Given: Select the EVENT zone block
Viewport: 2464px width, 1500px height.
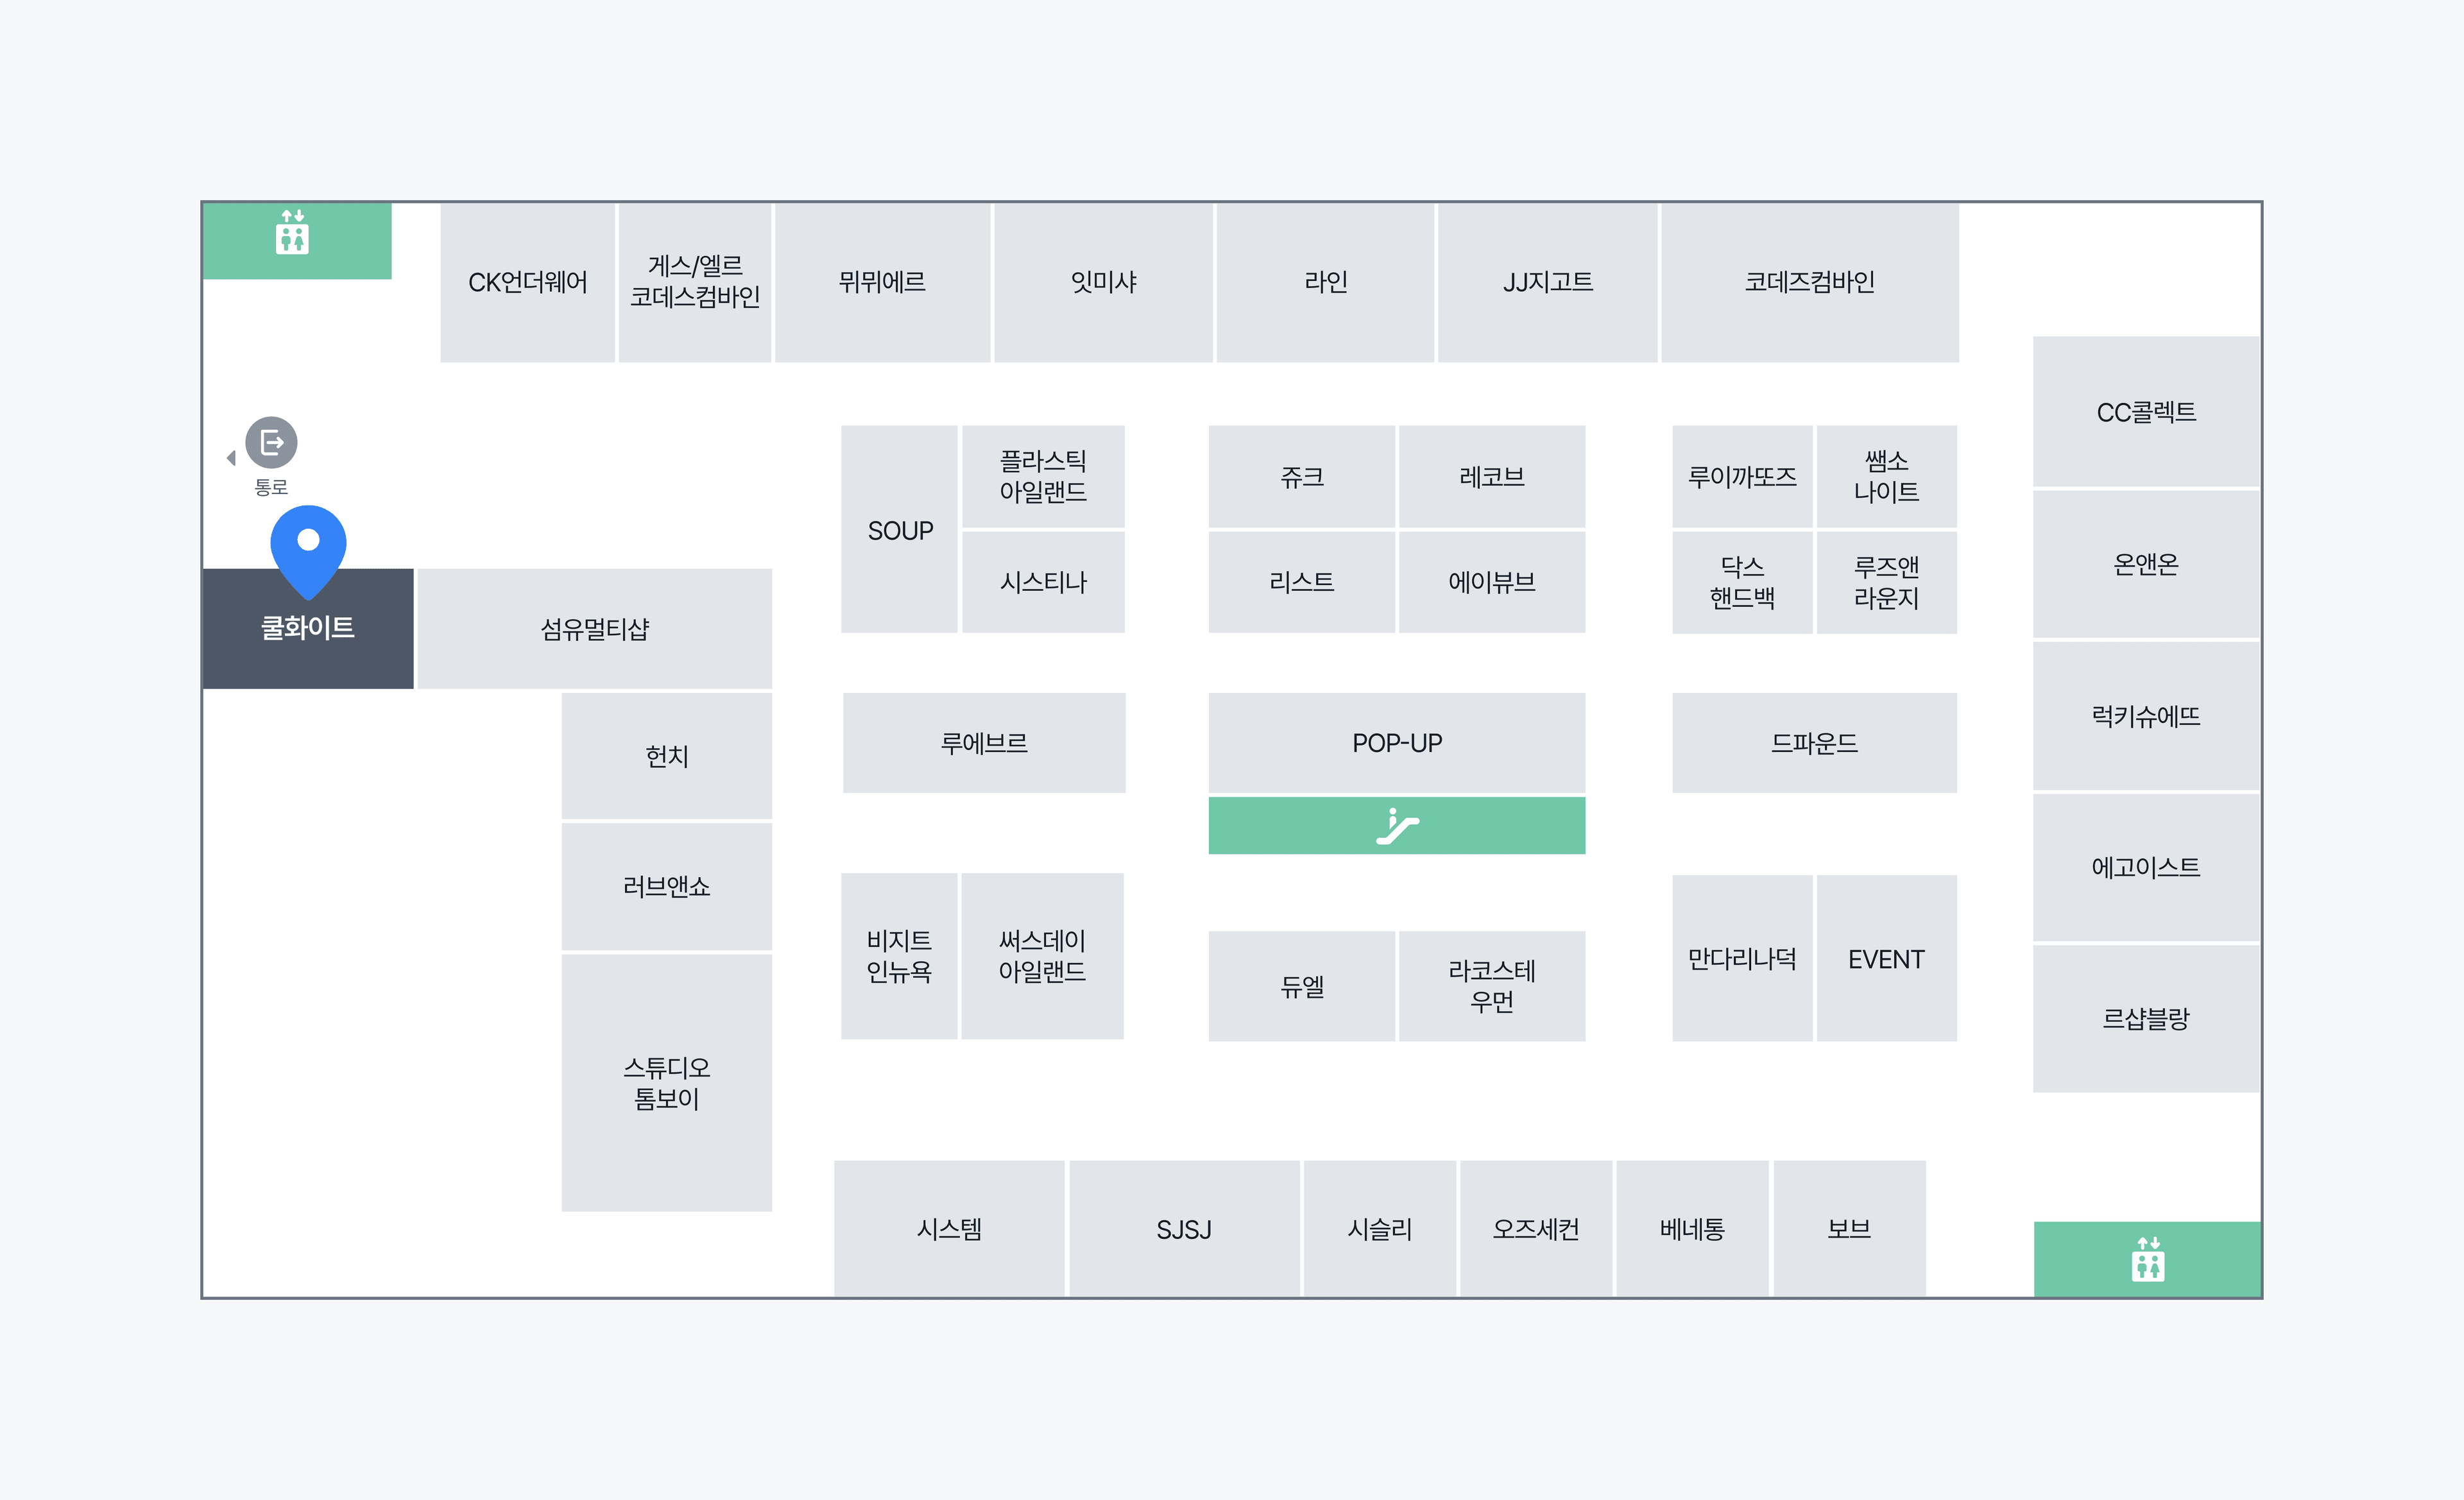Looking at the screenshot, I should coord(1886,959).
